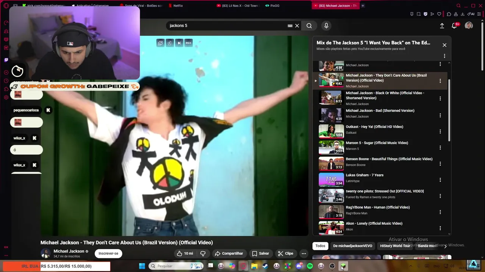This screenshot has width=485, height=272.
Task: Open playlist options under the Mix title
Action: click(x=444, y=56)
